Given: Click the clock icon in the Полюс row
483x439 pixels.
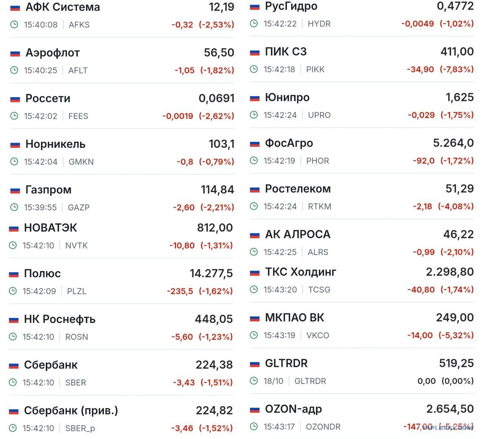Looking at the screenshot, I should (x=12, y=291).
